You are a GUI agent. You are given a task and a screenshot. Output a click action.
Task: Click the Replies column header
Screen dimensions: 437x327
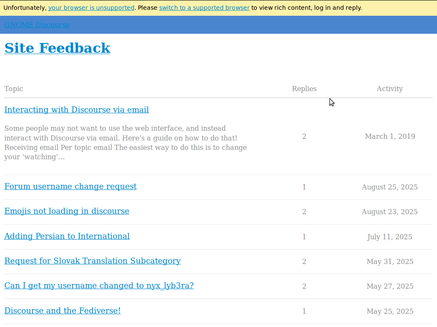pos(304,89)
